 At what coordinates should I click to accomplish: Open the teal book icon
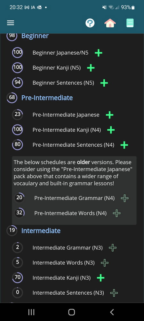tap(130, 23)
